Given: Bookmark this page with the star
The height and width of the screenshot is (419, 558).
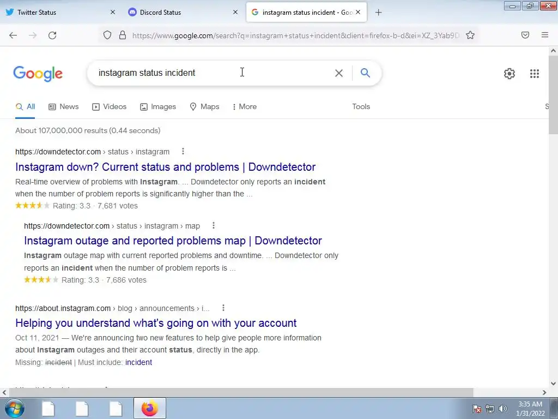Looking at the screenshot, I should [x=470, y=35].
